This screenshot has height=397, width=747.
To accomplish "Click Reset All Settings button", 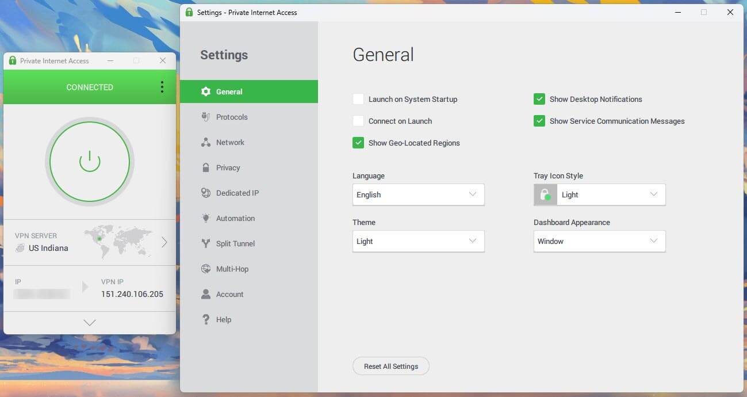I will pos(391,367).
